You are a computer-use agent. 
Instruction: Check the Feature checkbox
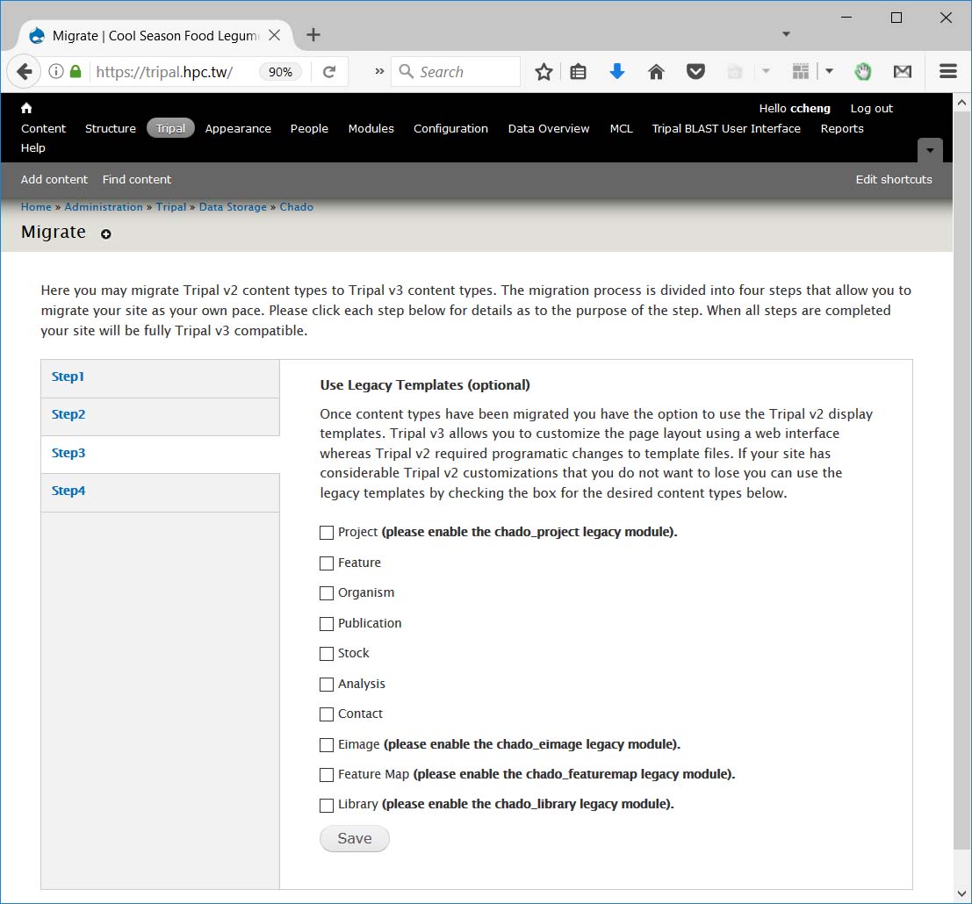[327, 563]
